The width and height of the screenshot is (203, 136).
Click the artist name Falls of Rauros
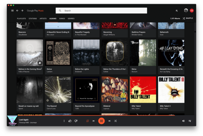[24, 72]
